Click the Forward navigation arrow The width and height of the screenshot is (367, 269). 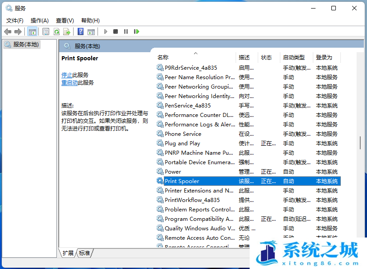tap(18, 31)
